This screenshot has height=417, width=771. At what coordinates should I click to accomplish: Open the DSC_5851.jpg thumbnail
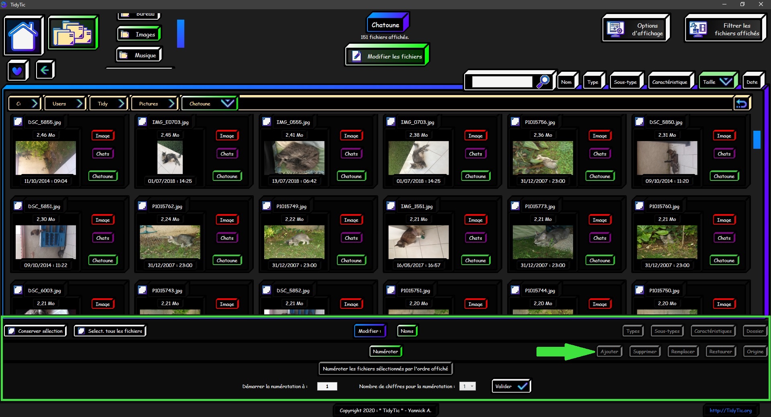46,242
